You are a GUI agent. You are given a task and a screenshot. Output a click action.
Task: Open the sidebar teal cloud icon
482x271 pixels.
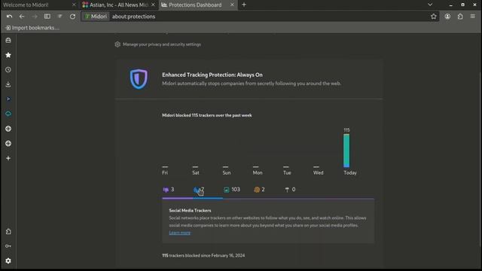pyautogui.click(x=8, y=114)
